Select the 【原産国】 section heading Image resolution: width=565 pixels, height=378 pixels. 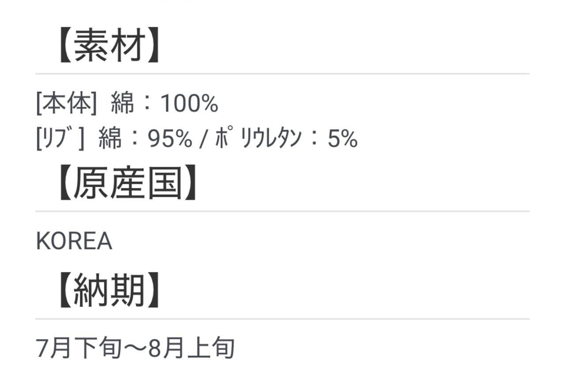(x=127, y=184)
